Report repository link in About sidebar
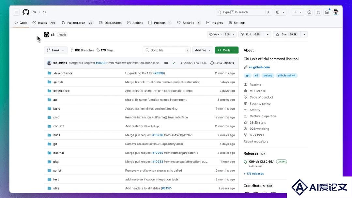The image size is (352, 198). 256,142
